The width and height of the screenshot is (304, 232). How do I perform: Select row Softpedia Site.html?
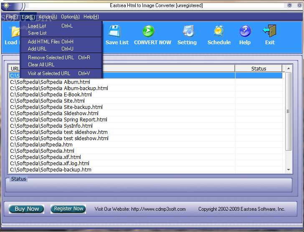pyautogui.click(x=145, y=101)
